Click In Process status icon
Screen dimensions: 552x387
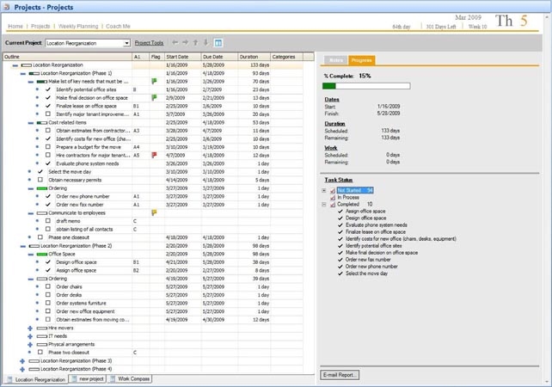333,198
